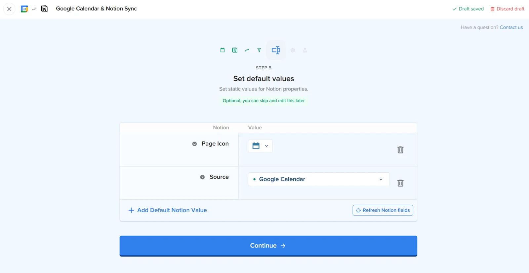The image size is (529, 273).
Task: Click the sync arrows icon in header
Action: 34,9
